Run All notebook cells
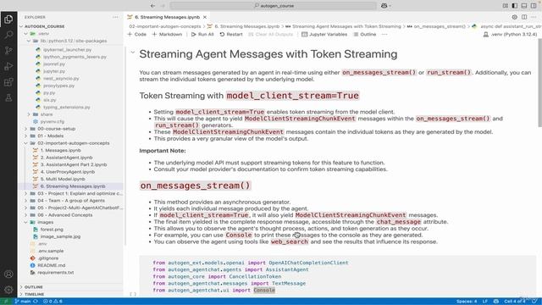This screenshot has width=542, height=305. [202, 34]
